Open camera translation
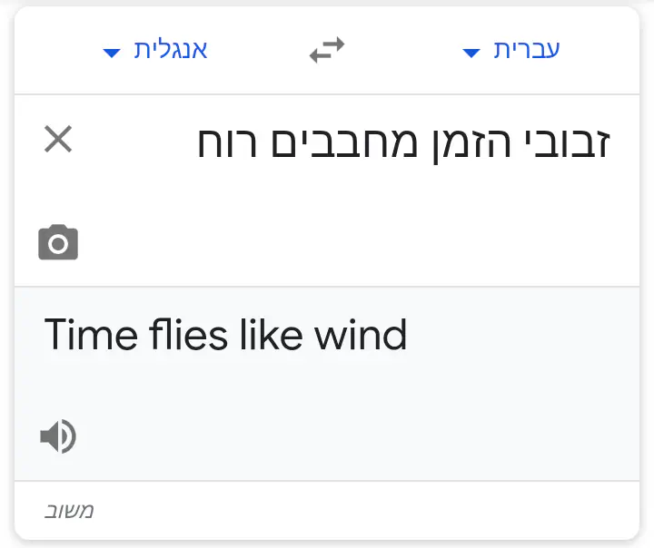This screenshot has height=548, width=654. click(58, 243)
